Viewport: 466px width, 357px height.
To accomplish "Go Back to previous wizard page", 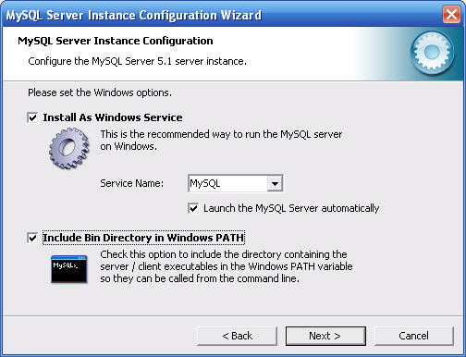I will [x=237, y=336].
